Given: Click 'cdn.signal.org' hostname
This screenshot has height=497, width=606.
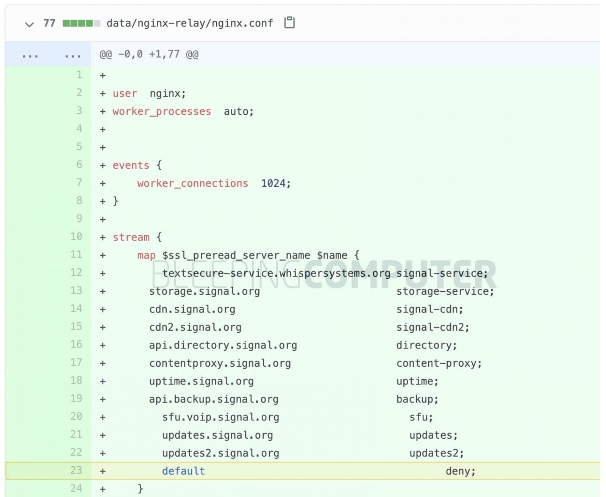Looking at the screenshot, I should (192, 309).
